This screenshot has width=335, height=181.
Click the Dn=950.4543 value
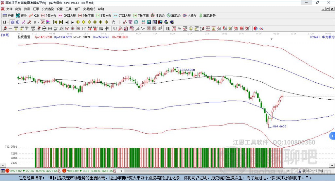point(101,37)
